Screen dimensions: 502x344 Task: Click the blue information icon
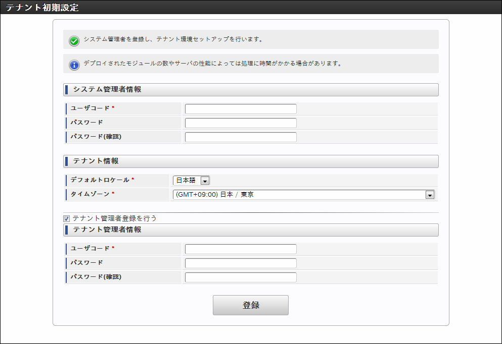tap(74, 65)
